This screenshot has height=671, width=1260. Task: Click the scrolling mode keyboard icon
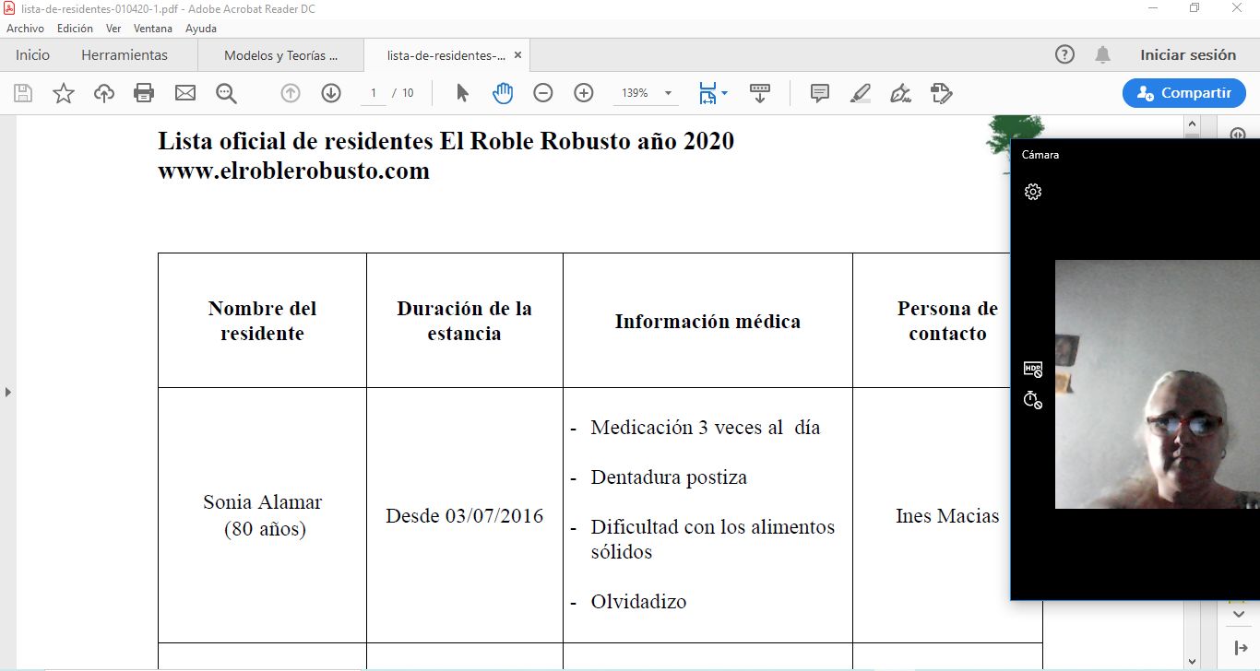click(760, 93)
